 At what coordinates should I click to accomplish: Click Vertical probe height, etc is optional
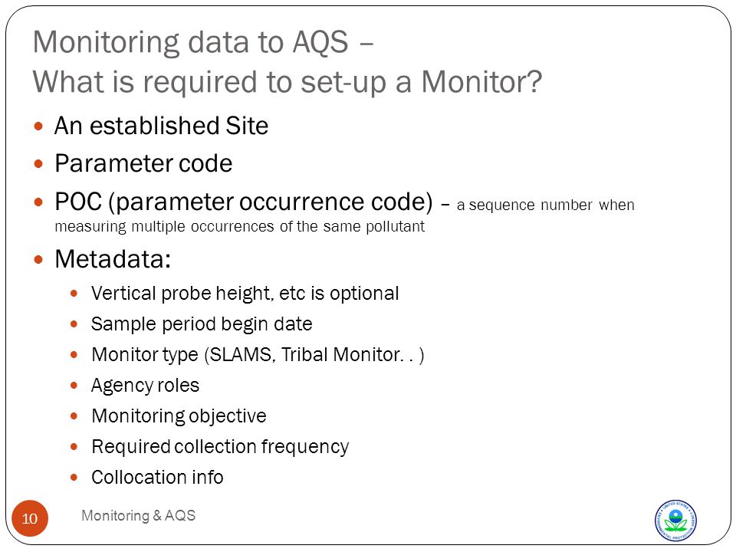click(x=245, y=294)
